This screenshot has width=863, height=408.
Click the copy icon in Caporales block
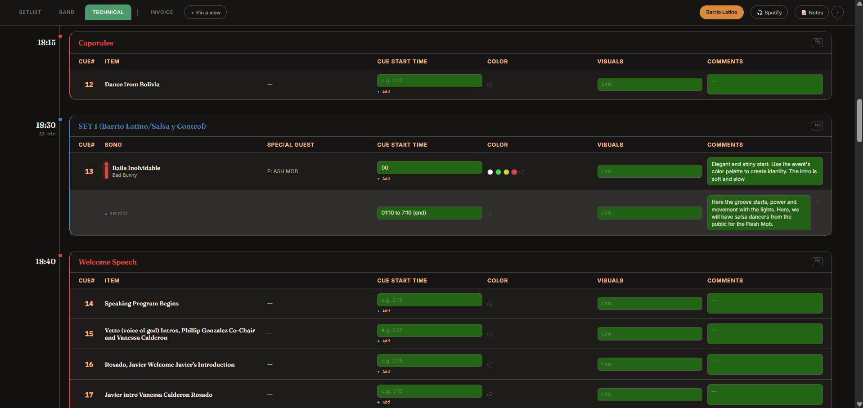coord(817,42)
